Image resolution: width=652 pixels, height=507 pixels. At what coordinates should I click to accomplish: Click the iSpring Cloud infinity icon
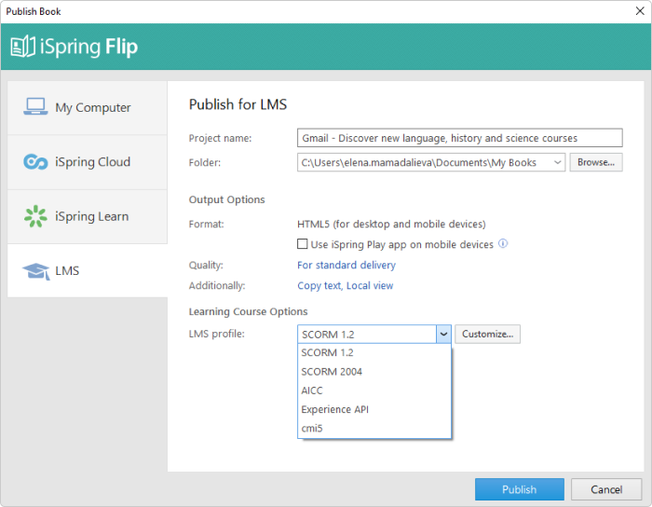[35, 162]
